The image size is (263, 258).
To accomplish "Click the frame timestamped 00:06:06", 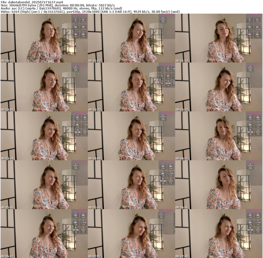I will [219, 185].
